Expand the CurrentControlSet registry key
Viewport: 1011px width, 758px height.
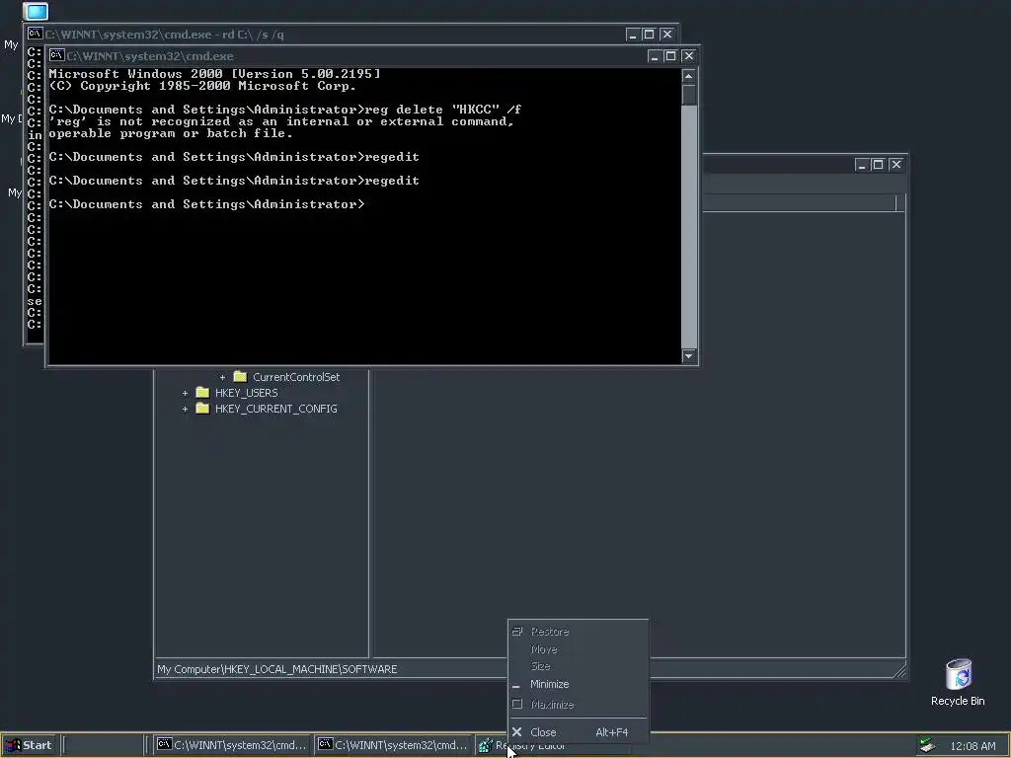coord(222,377)
